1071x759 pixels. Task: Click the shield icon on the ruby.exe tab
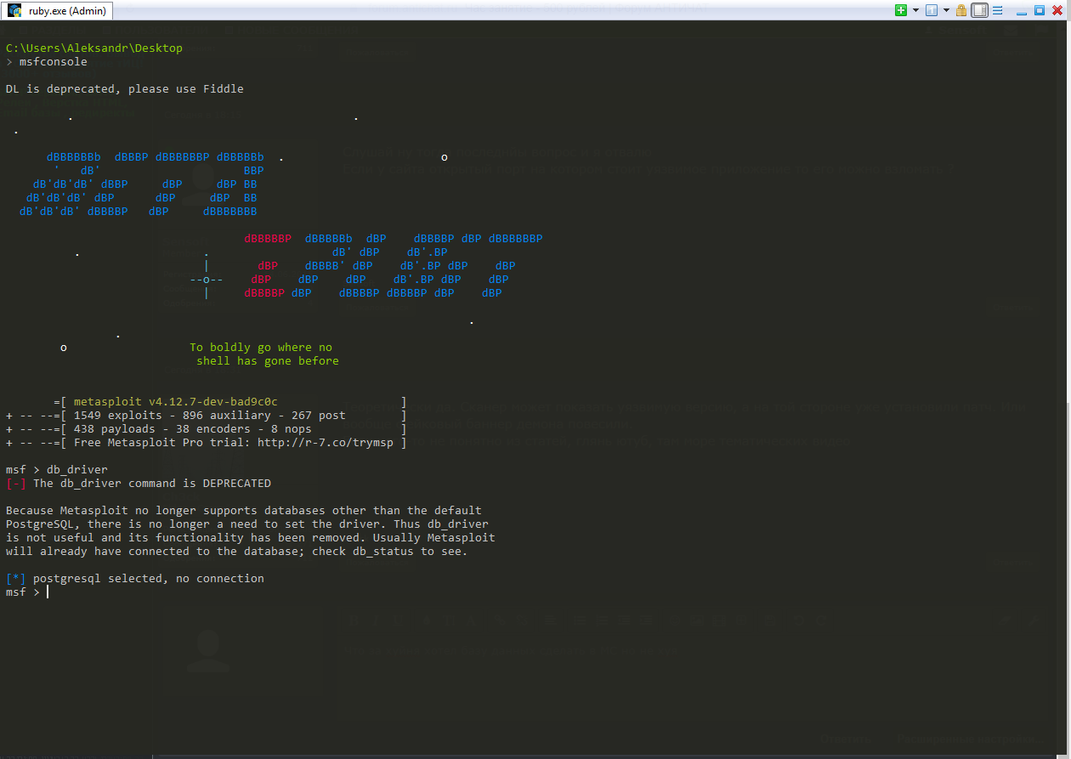tap(15, 11)
